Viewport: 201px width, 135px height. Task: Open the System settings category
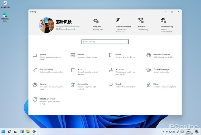tap(42, 55)
